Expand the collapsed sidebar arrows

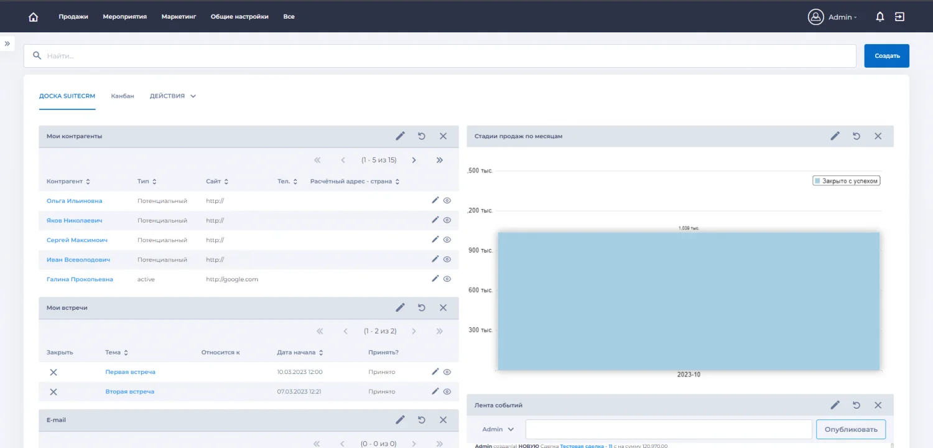(7, 44)
